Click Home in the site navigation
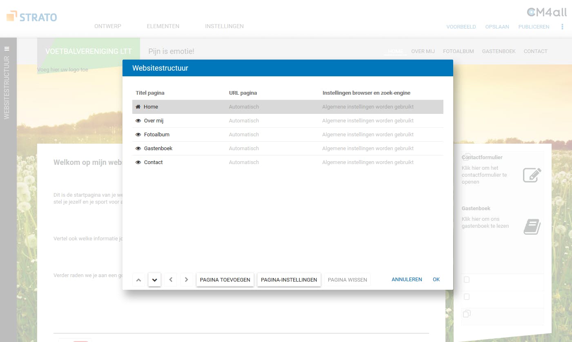The width and height of the screenshot is (572, 342). [x=396, y=51]
